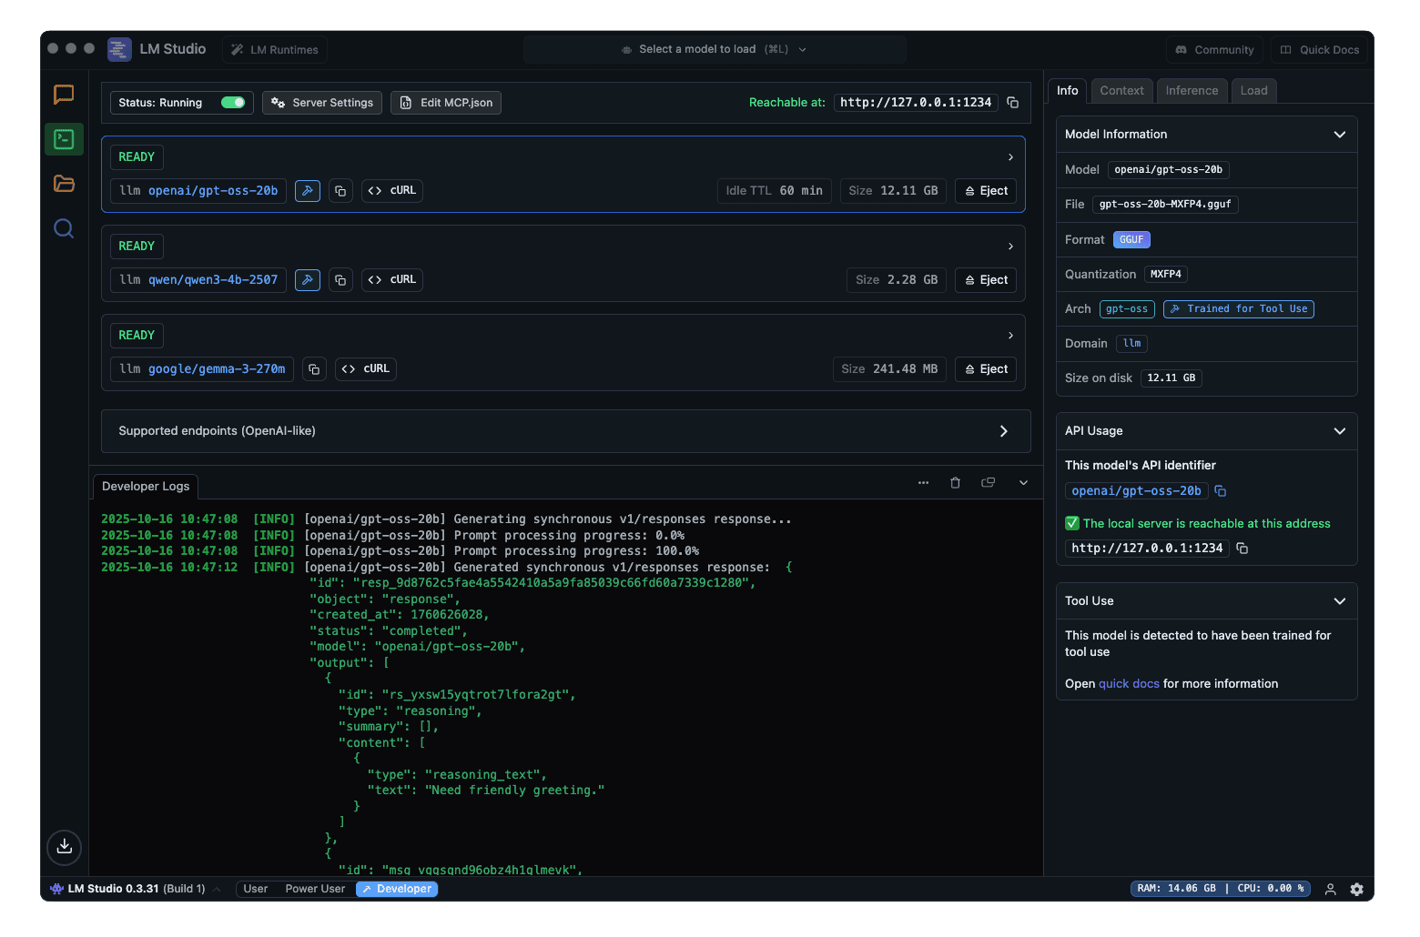Screen dimensions: 1420x937
Task: Click the MXFP4 quantization value
Action: pos(1165,275)
